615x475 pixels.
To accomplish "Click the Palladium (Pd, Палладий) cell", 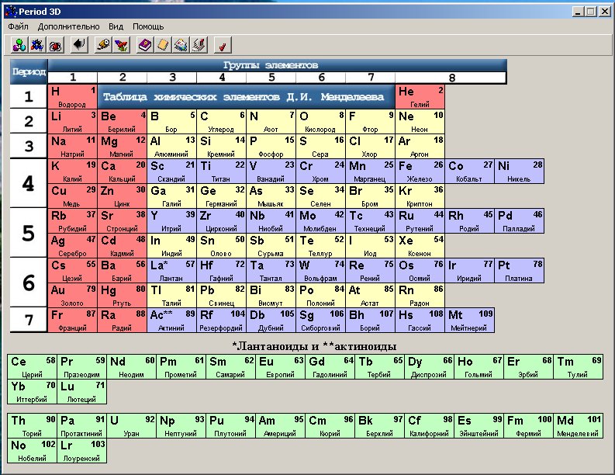I will (520, 221).
